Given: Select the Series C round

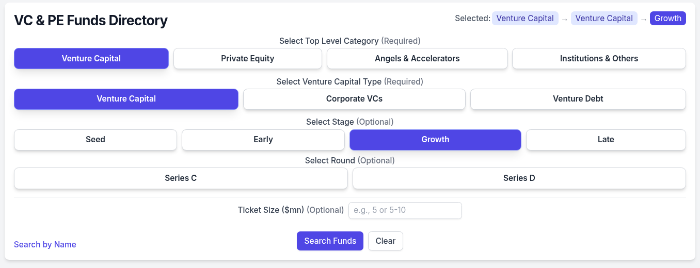Looking at the screenshot, I should pos(181,178).
